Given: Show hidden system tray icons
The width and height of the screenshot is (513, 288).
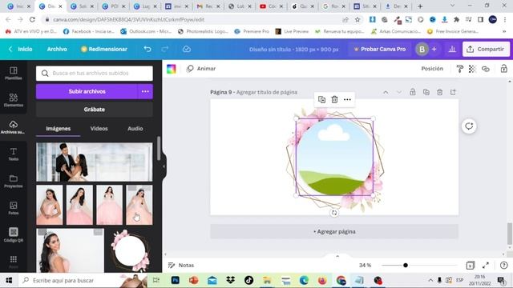Looking at the screenshot, I should (430, 280).
